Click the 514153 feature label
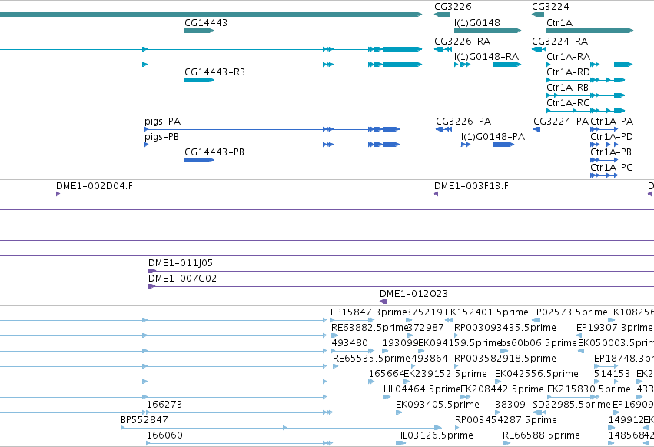The image size is (654, 447). point(612,374)
